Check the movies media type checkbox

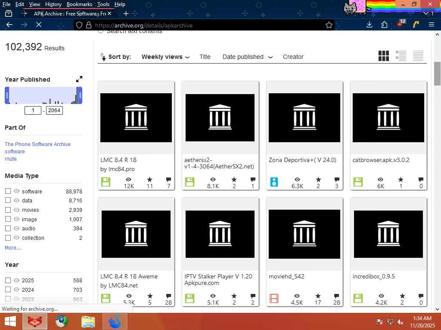(x=8, y=210)
